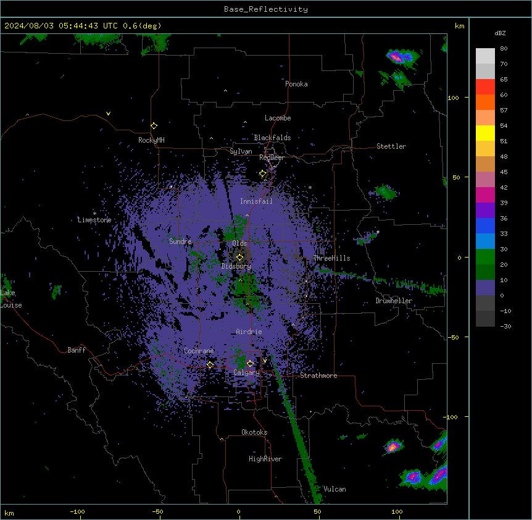Select the bright green 30-20 dBZ legend swatch
This screenshot has height=520, width=532.
[x=485, y=257]
